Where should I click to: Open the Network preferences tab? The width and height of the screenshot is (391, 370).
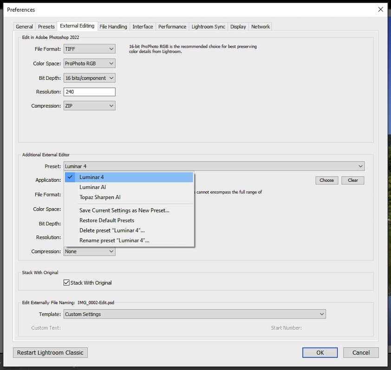pos(261,26)
